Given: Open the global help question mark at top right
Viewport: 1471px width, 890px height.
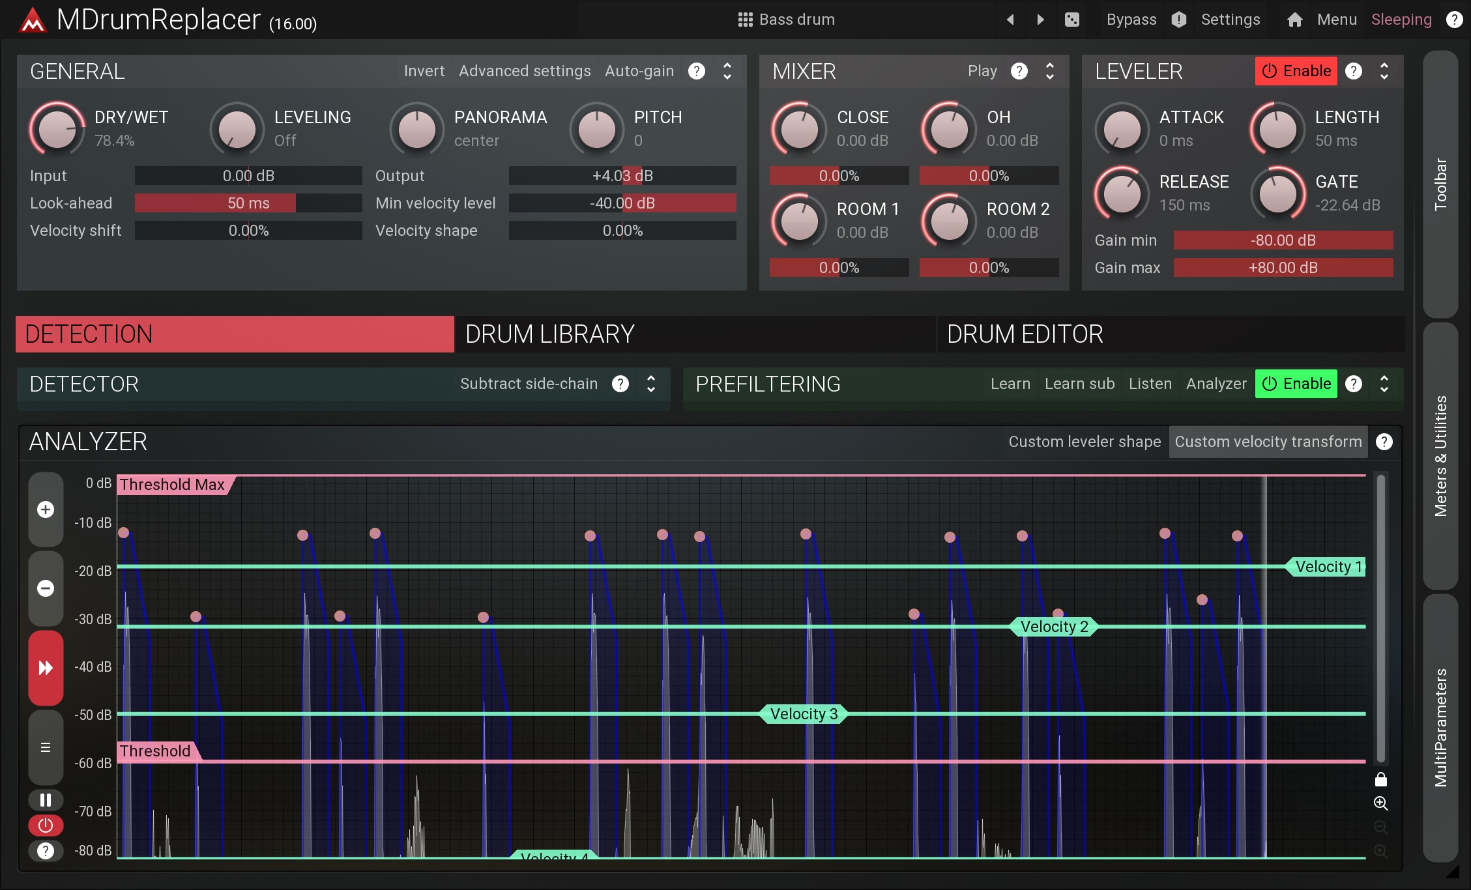Looking at the screenshot, I should (1454, 20).
